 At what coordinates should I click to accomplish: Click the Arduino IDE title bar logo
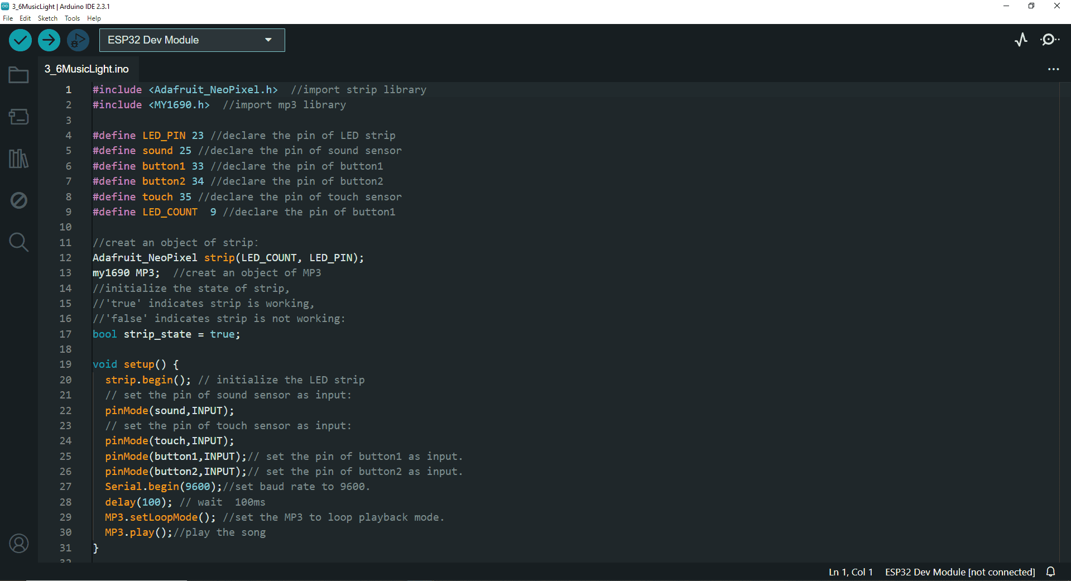[6, 6]
